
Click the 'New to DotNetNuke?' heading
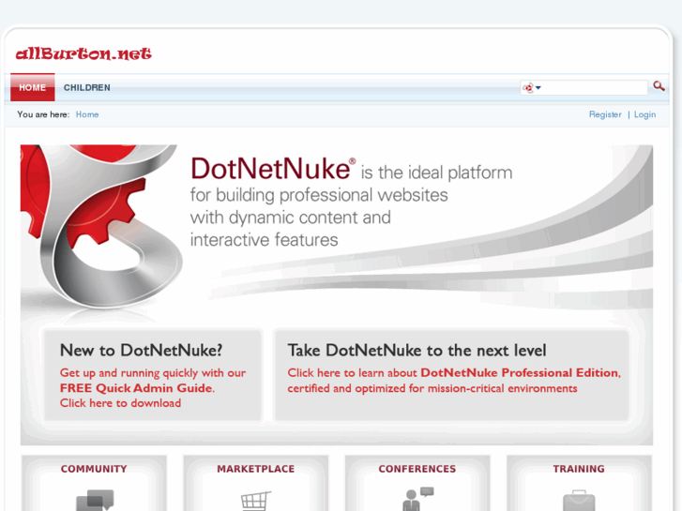click(x=142, y=350)
